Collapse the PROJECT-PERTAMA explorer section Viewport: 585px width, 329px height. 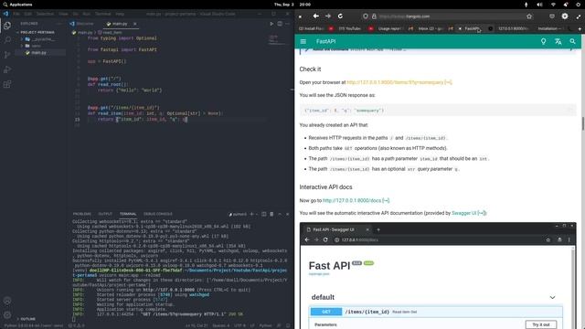35,33
